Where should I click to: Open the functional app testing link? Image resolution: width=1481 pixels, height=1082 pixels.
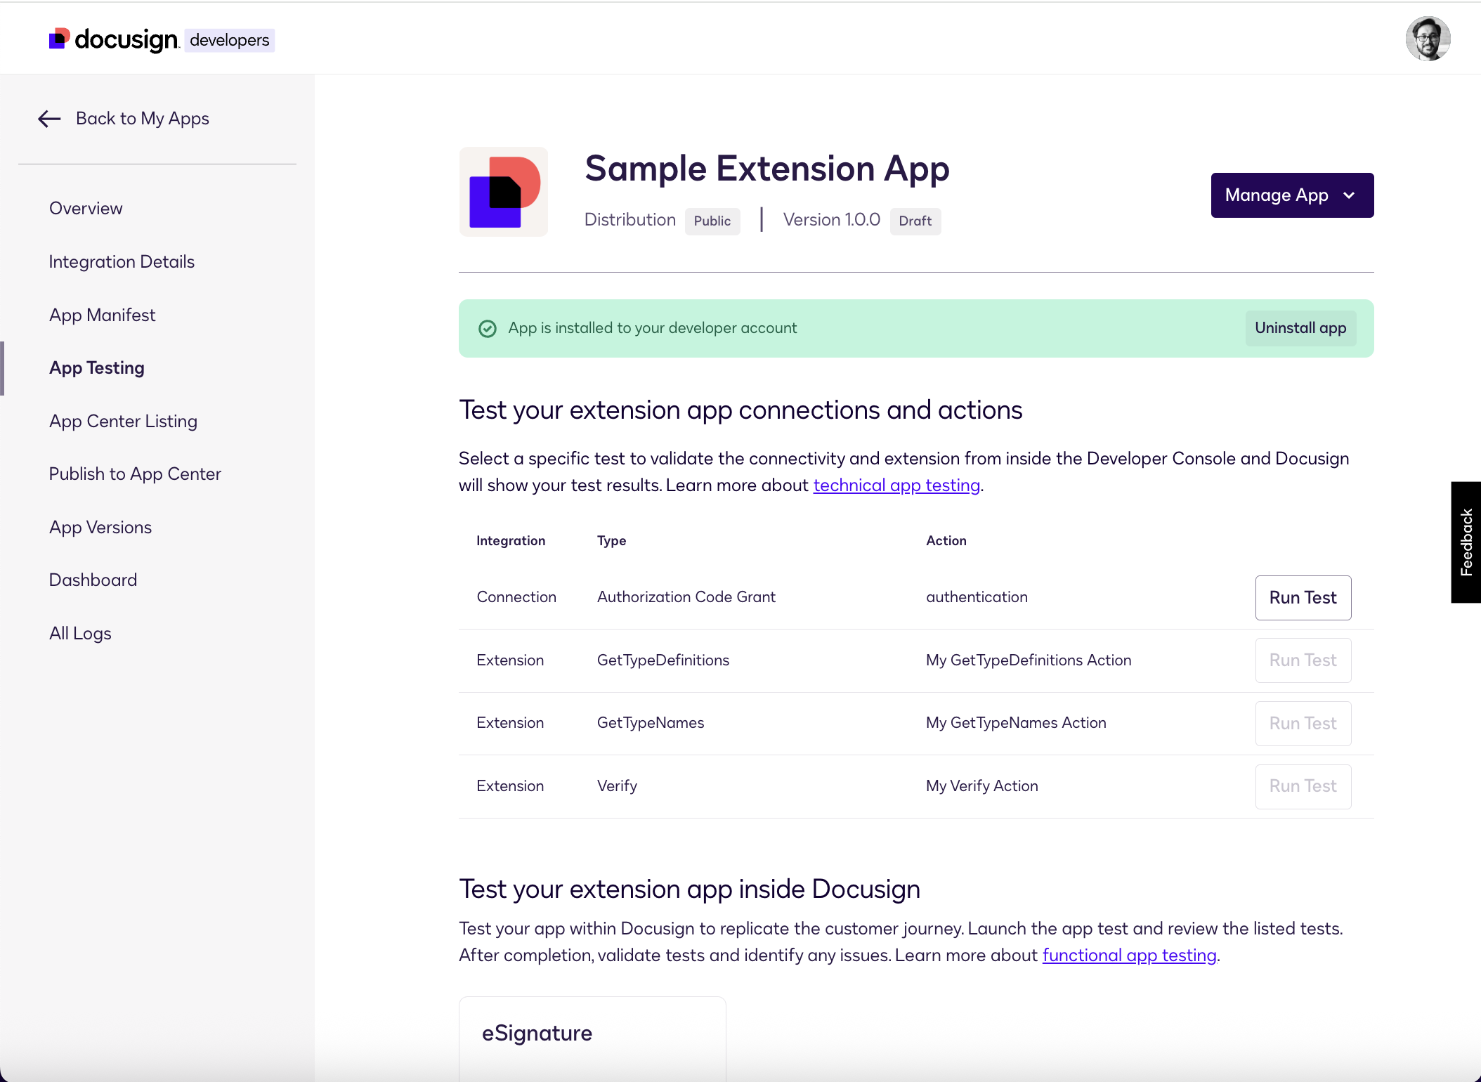coord(1129,955)
